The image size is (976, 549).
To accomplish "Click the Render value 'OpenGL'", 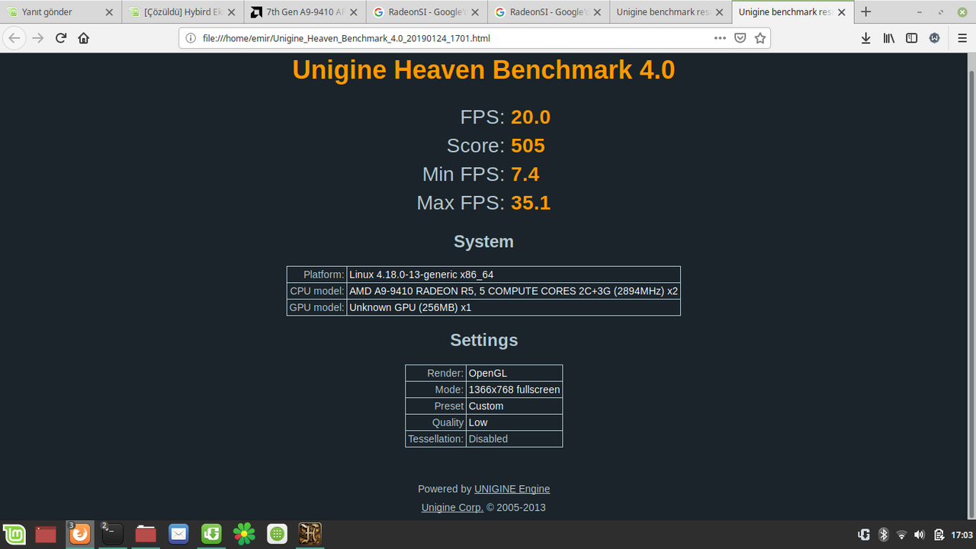I will click(x=514, y=373).
